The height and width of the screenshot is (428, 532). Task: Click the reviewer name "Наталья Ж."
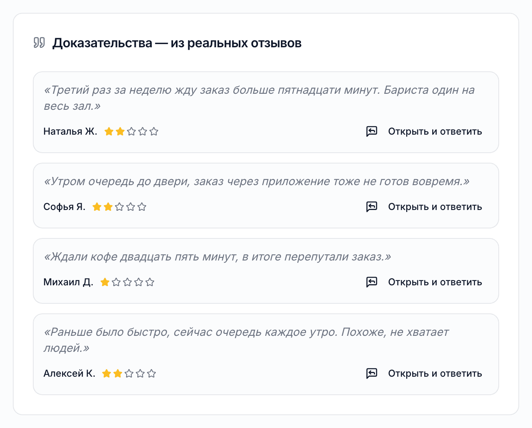(x=71, y=131)
